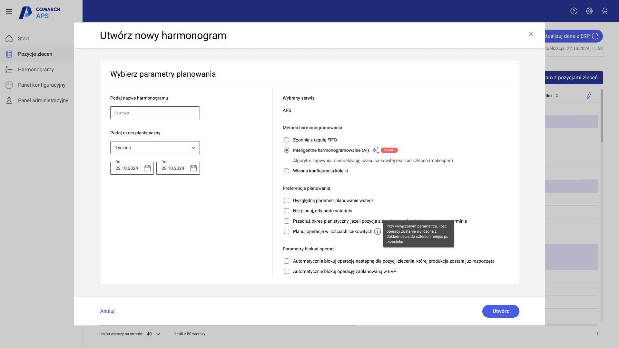Click the info icon beside ilościach całkowitych
This screenshot has width=619, height=348.
(378, 231)
